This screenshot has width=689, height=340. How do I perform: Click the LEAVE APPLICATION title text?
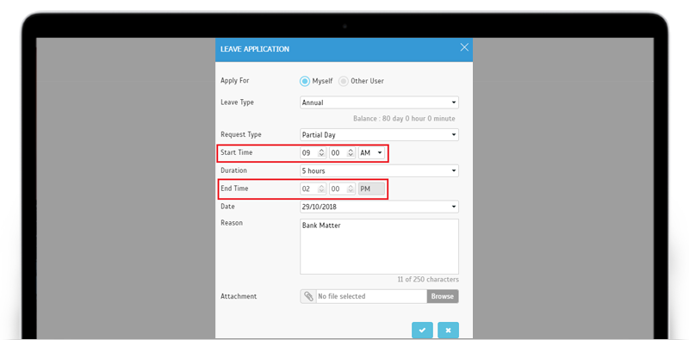255,49
